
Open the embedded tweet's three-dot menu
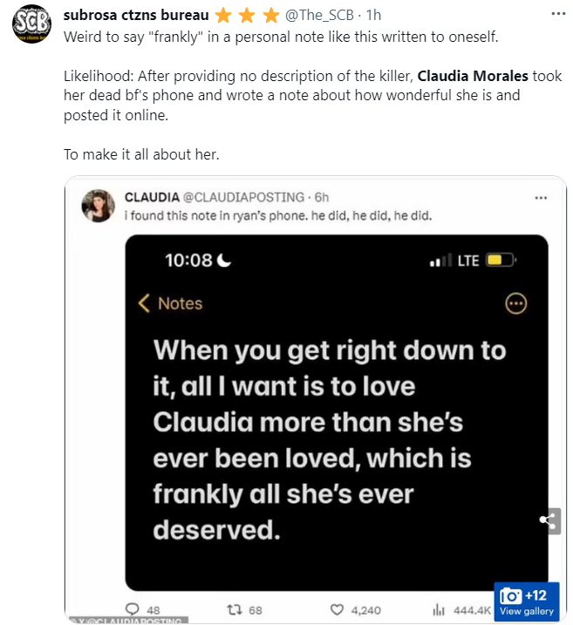point(541,197)
